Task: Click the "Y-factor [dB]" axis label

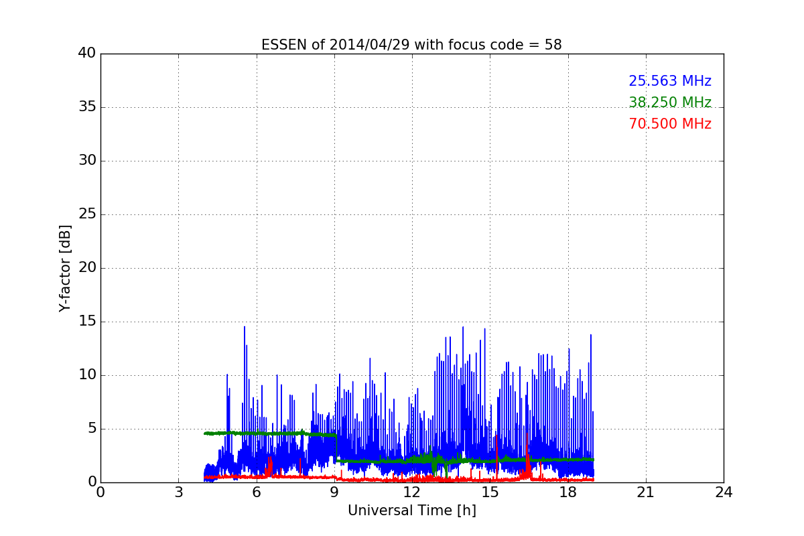Action: pyautogui.click(x=65, y=268)
